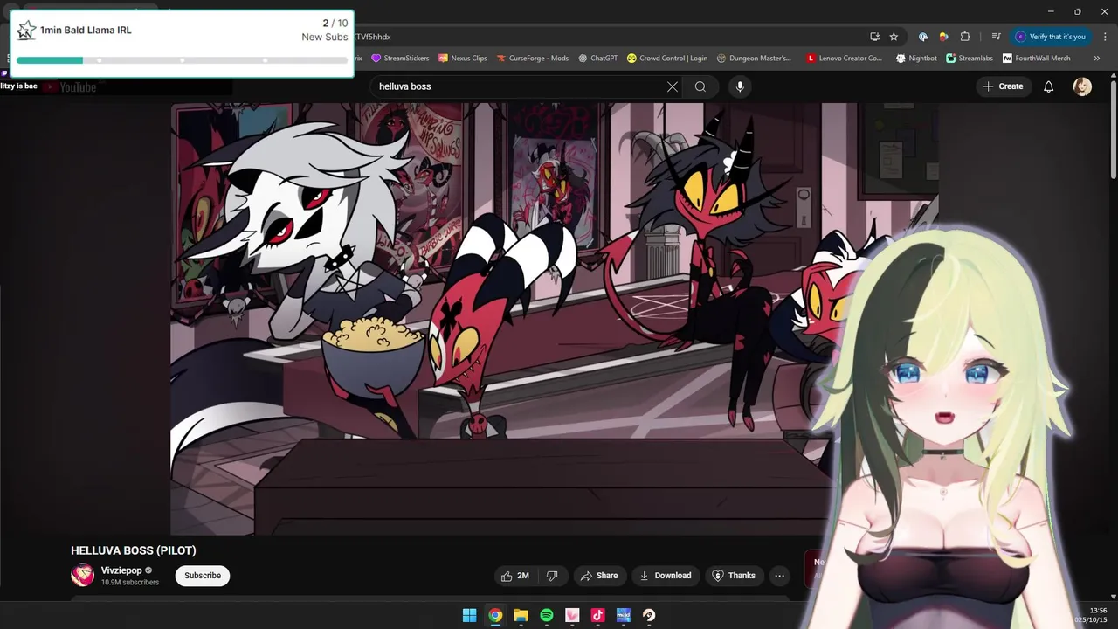
Task: Click the colorful extension icon beside puzzle
Action: coord(943,37)
